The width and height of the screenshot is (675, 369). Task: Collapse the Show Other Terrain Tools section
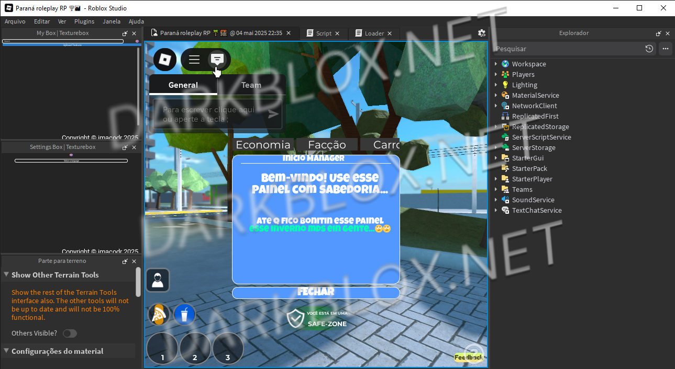click(6, 275)
